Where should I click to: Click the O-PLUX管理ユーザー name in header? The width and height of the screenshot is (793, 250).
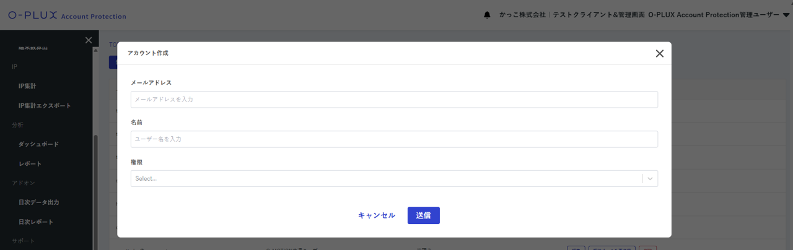coord(713,15)
